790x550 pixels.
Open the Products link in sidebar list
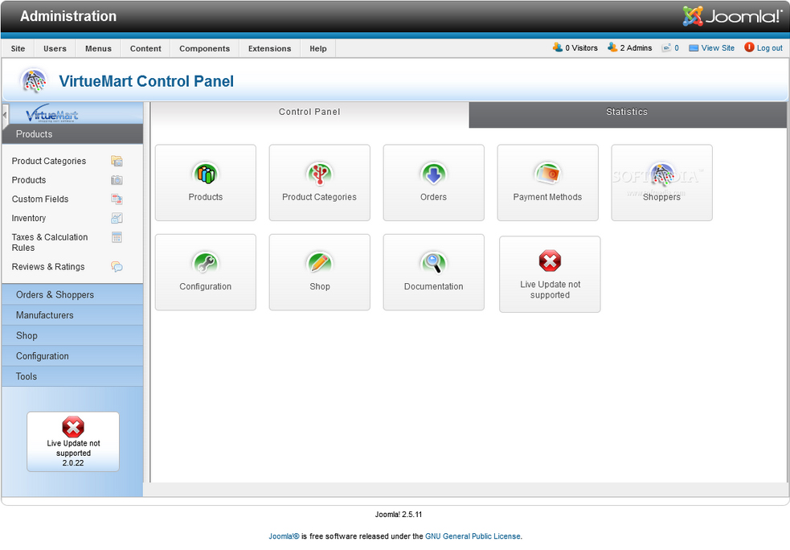point(29,180)
